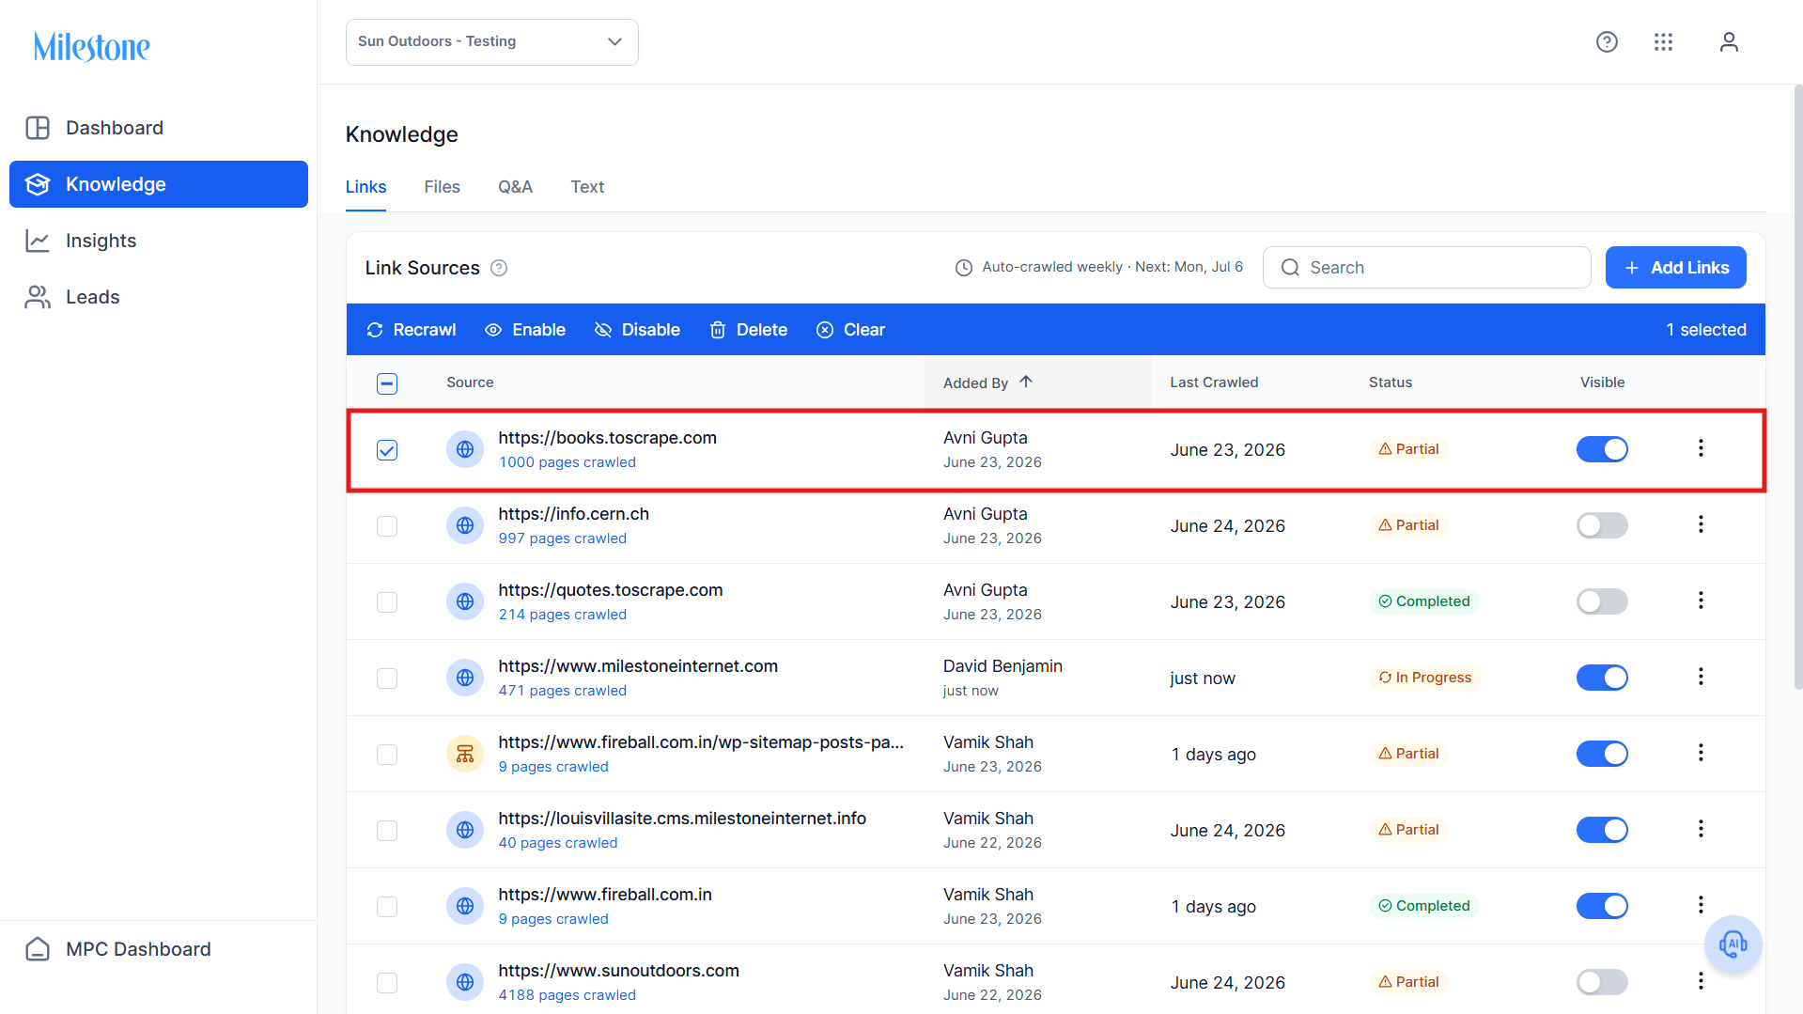Open the Sun Outdoors - Testing dropdown
This screenshot has height=1014, width=1803.
(x=492, y=42)
